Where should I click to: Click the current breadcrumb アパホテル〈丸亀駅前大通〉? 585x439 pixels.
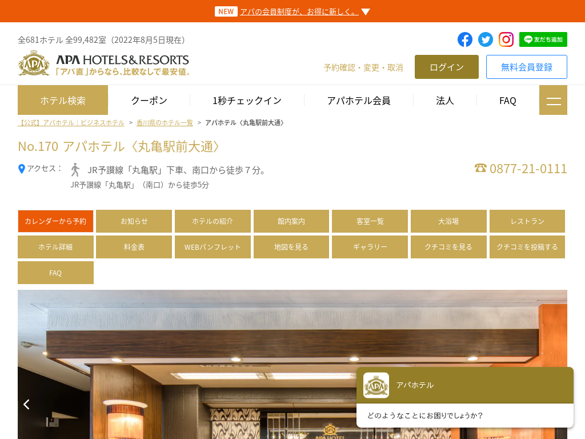point(245,123)
